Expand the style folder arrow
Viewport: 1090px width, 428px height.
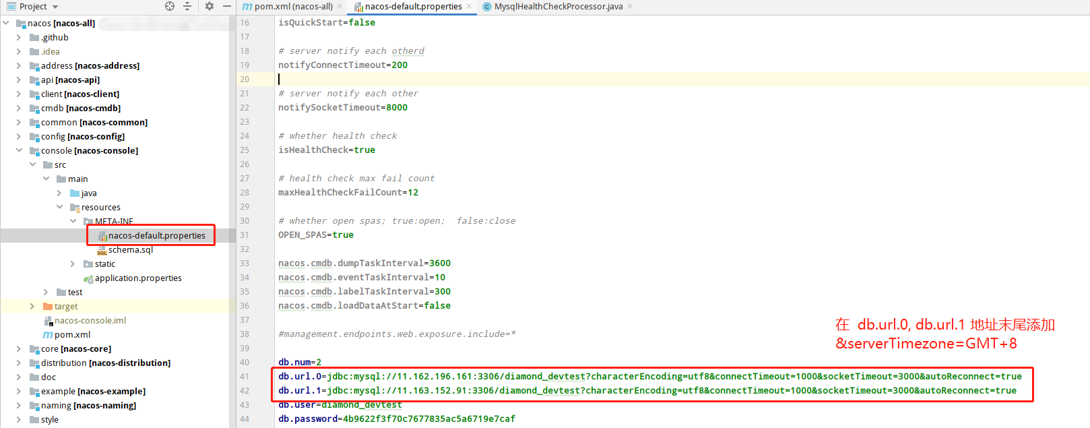[19, 419]
